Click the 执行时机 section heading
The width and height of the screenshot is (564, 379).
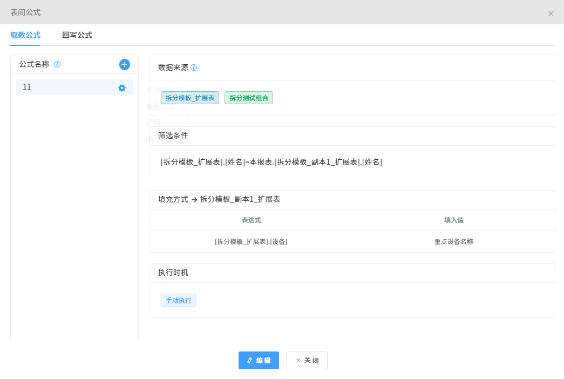pos(173,273)
